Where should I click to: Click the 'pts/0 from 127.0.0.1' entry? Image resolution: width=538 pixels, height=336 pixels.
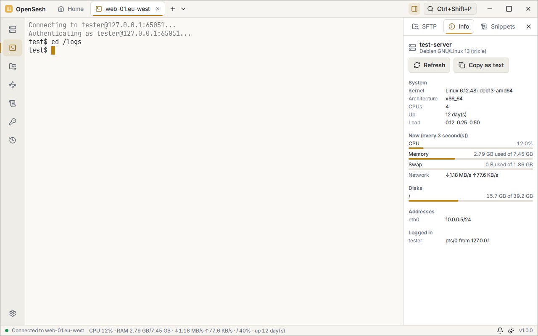click(467, 241)
